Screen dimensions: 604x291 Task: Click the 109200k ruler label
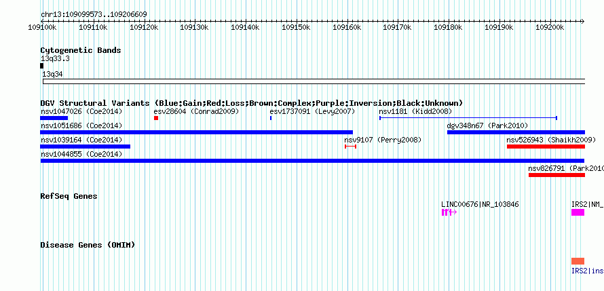click(x=550, y=27)
